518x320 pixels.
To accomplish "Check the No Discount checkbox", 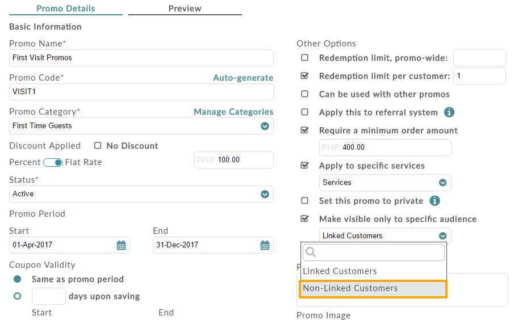I will pyautogui.click(x=98, y=145).
